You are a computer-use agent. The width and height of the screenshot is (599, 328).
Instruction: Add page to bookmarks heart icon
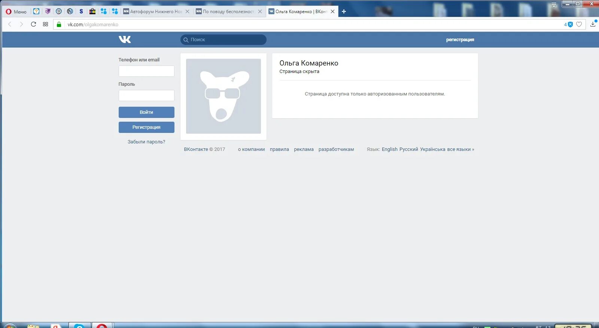point(579,24)
